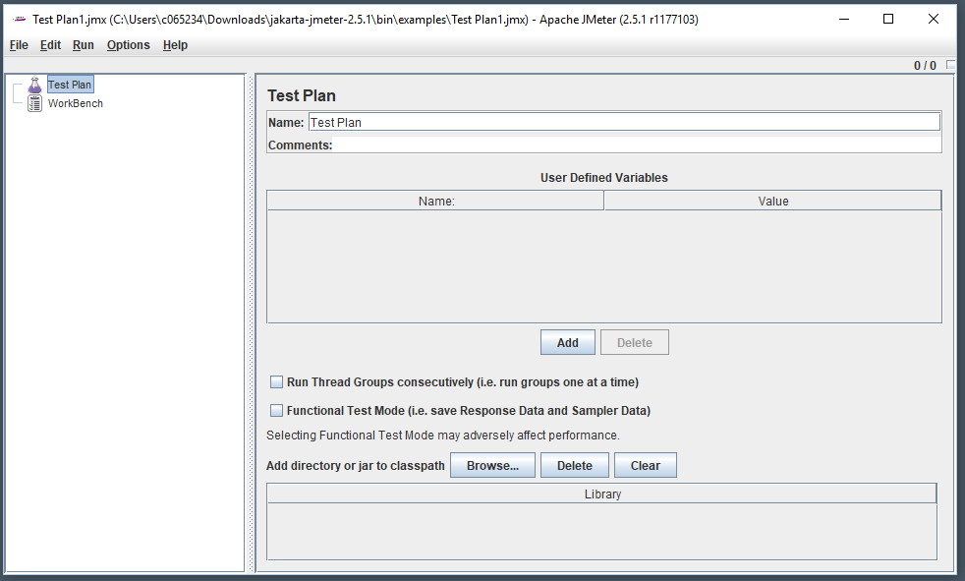Click the Functional Test Mode performance warning text
This screenshot has height=581, width=965.
click(443, 436)
